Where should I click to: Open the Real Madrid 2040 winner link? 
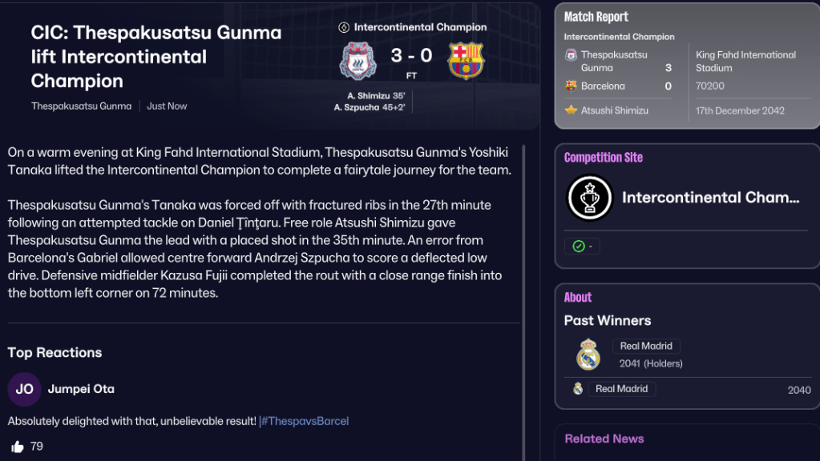[x=621, y=389]
